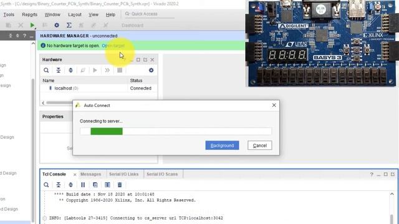Viewport: 399px width, 224px height.
Task: Cancel the Auto Connect dialog
Action: (x=259, y=146)
